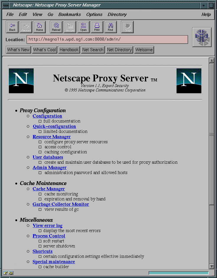The image size is (217, 278).
Task: Click the scrollbar up arrow
Action: [x=211, y=60]
